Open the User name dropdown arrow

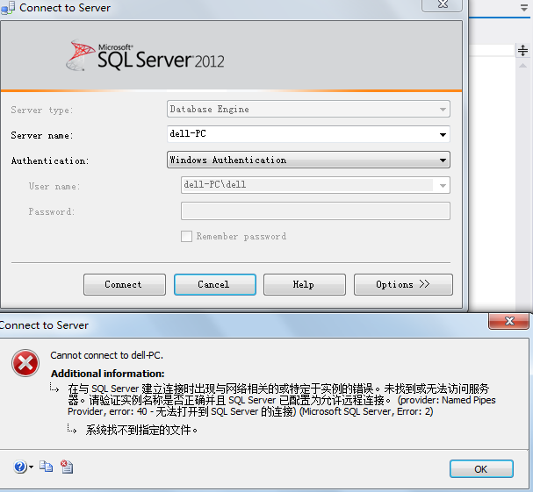[x=443, y=185]
